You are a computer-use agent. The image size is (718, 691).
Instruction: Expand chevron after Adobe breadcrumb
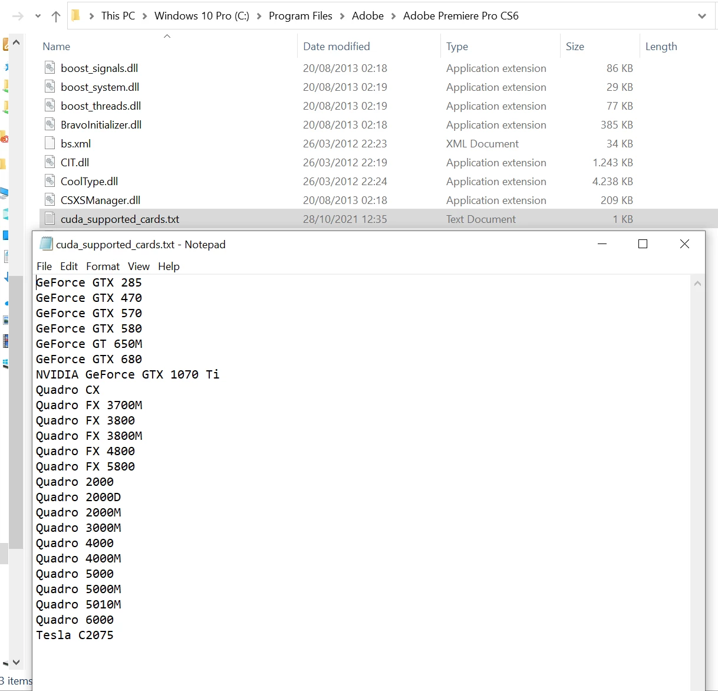393,16
